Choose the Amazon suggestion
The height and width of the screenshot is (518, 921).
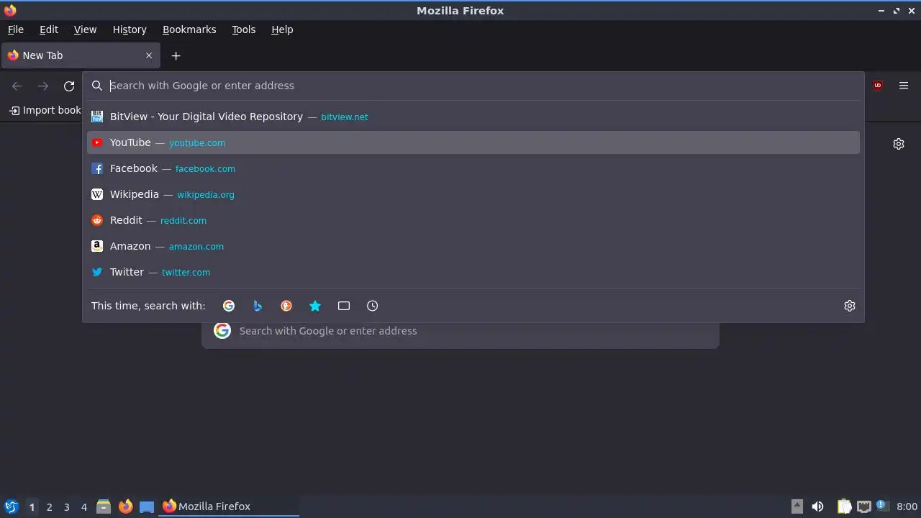click(473, 246)
